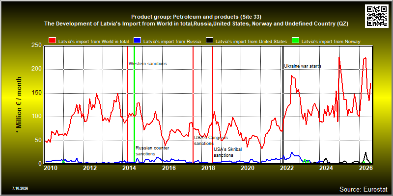The height and width of the screenshot is (196, 393).
Task: Click the "Russian counter sanctions" annotation
Action: (152, 151)
